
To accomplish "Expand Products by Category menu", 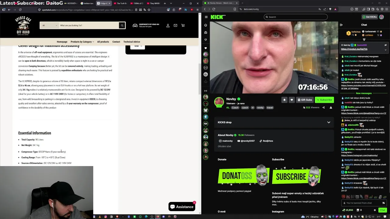I will click(x=82, y=42).
